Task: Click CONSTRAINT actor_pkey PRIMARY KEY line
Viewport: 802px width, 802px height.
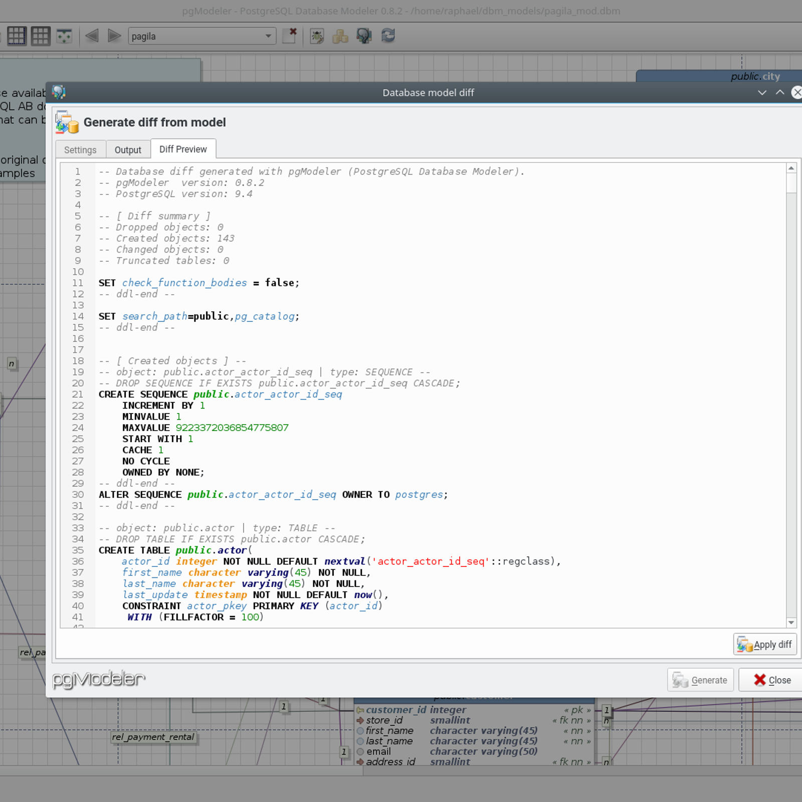Action: pos(253,606)
